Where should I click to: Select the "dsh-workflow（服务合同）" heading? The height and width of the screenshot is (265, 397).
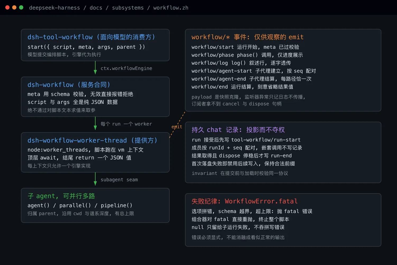click(69, 85)
